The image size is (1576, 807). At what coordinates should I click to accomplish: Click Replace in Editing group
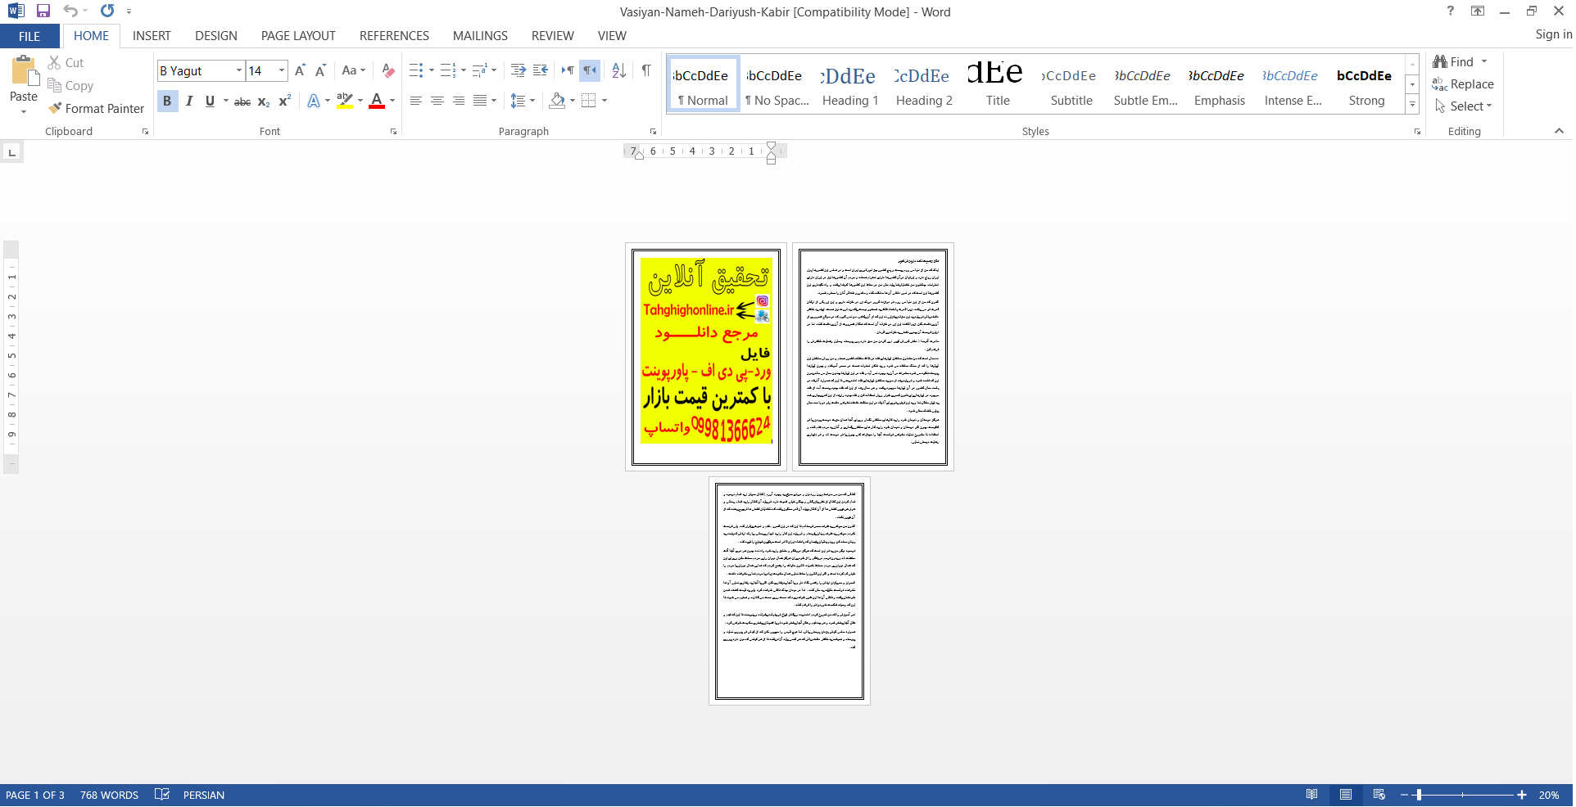(x=1463, y=84)
